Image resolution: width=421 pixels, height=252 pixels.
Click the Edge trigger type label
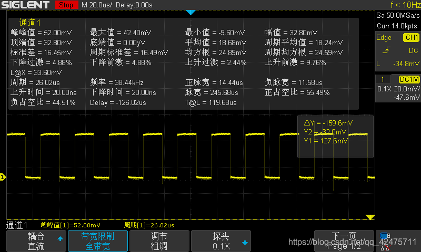pyautogui.click(x=384, y=37)
